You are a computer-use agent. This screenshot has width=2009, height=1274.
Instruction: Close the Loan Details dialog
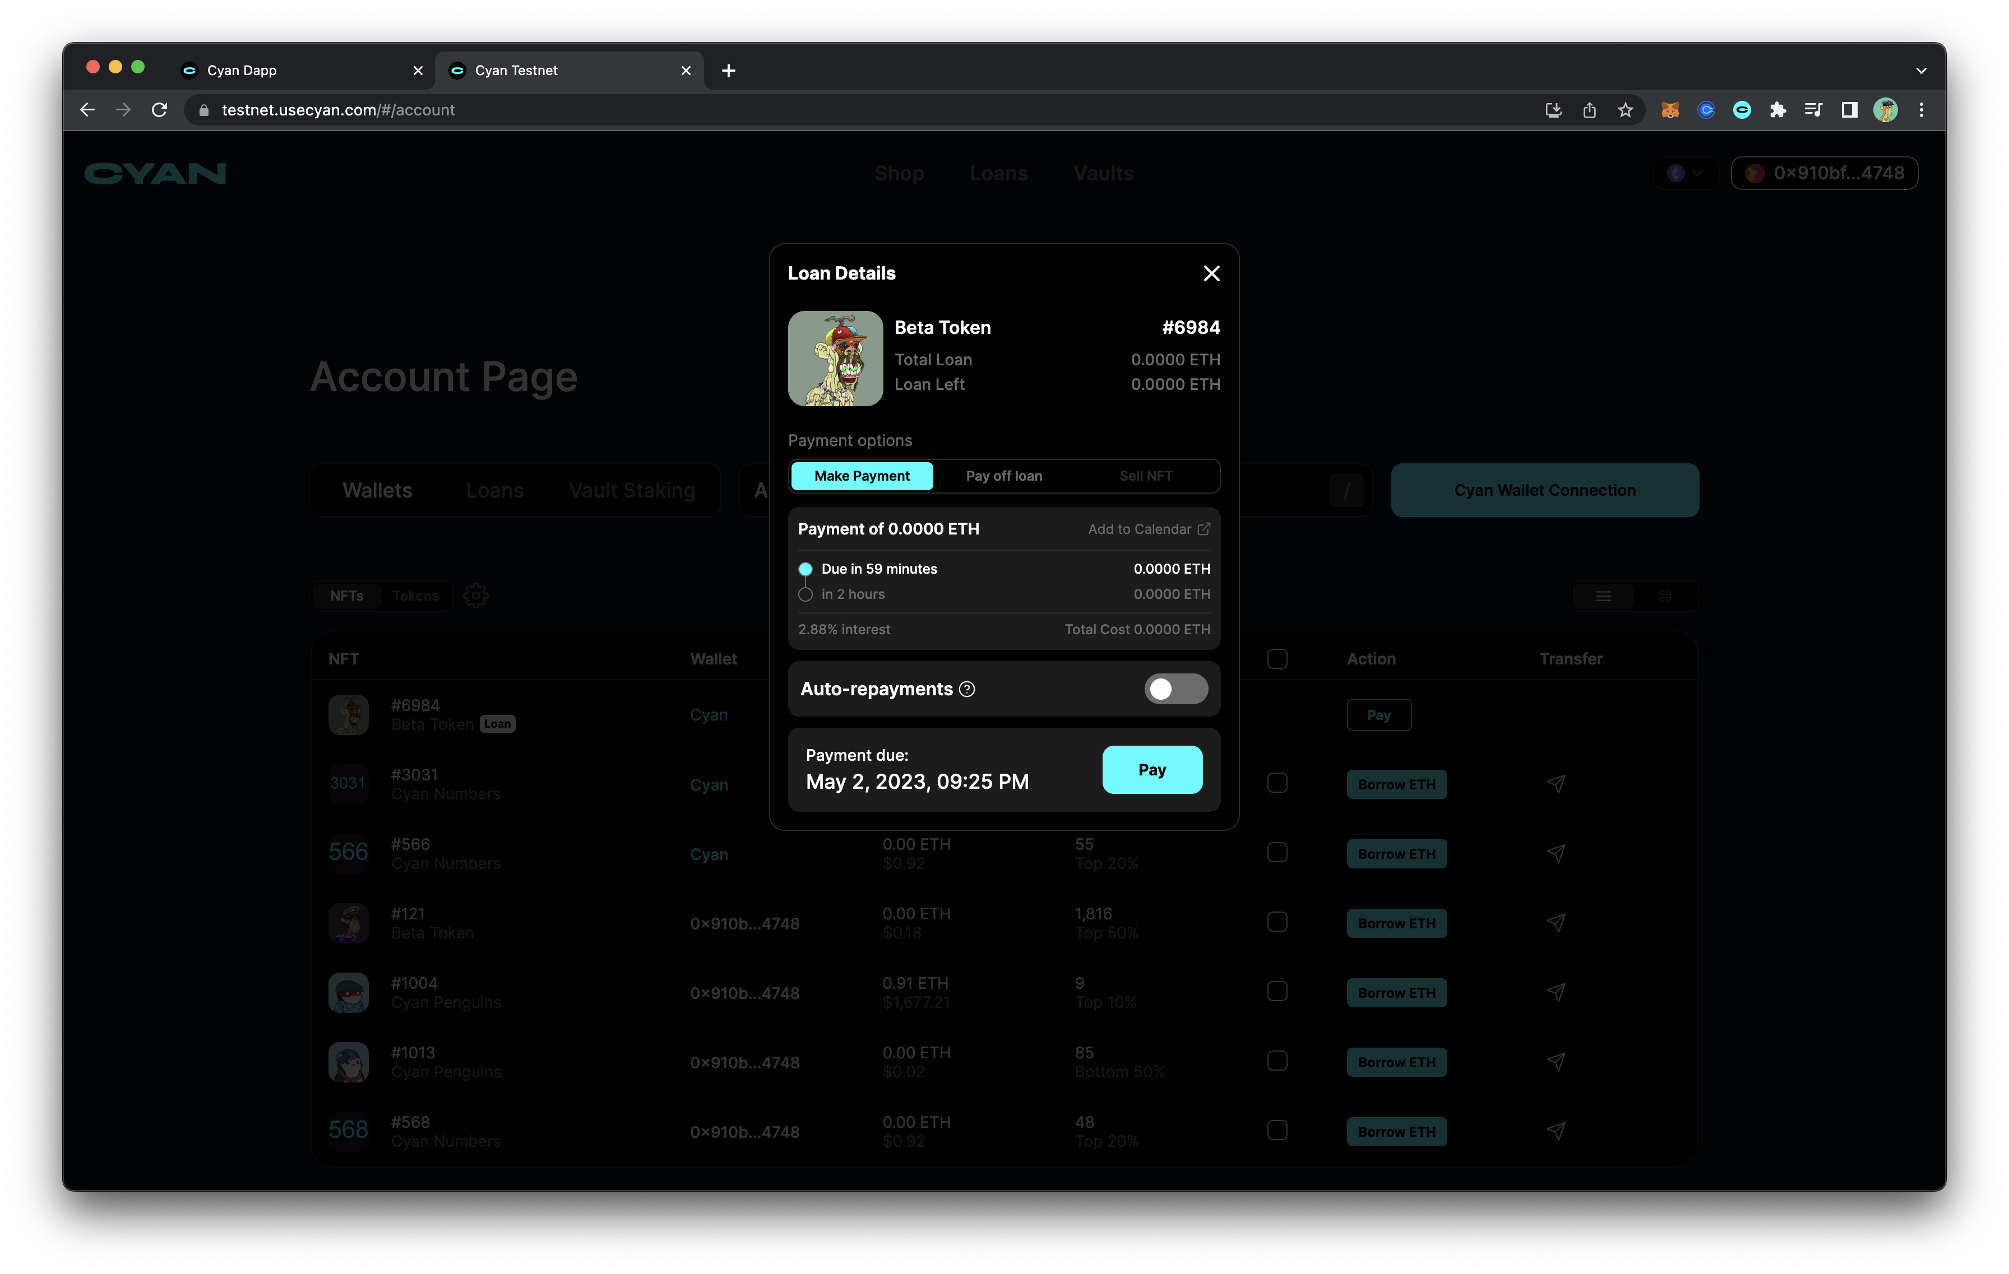1211,273
